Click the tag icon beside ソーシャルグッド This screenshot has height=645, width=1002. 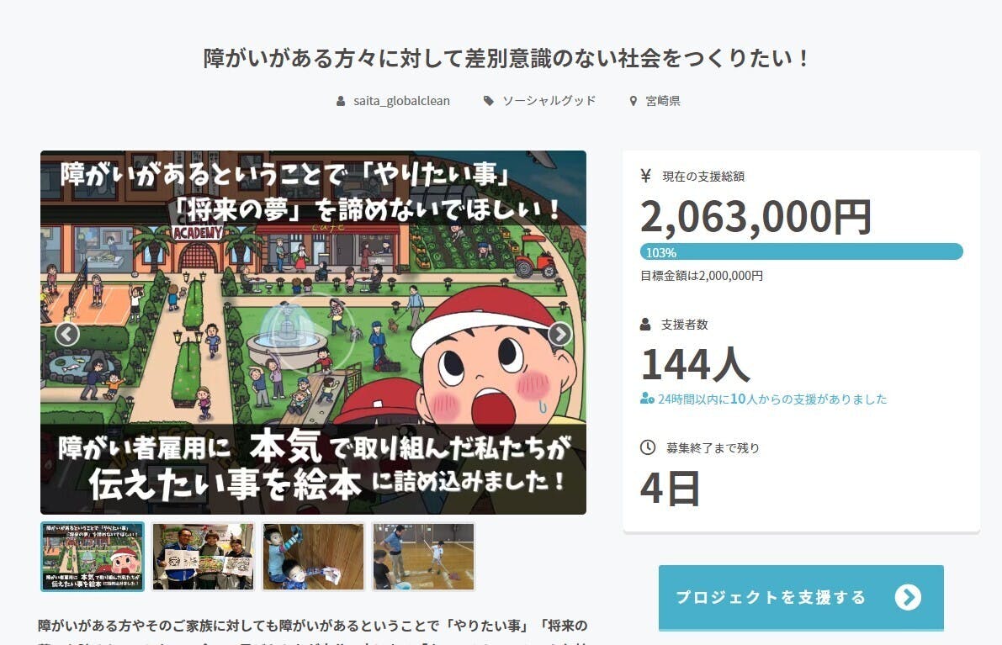(488, 101)
